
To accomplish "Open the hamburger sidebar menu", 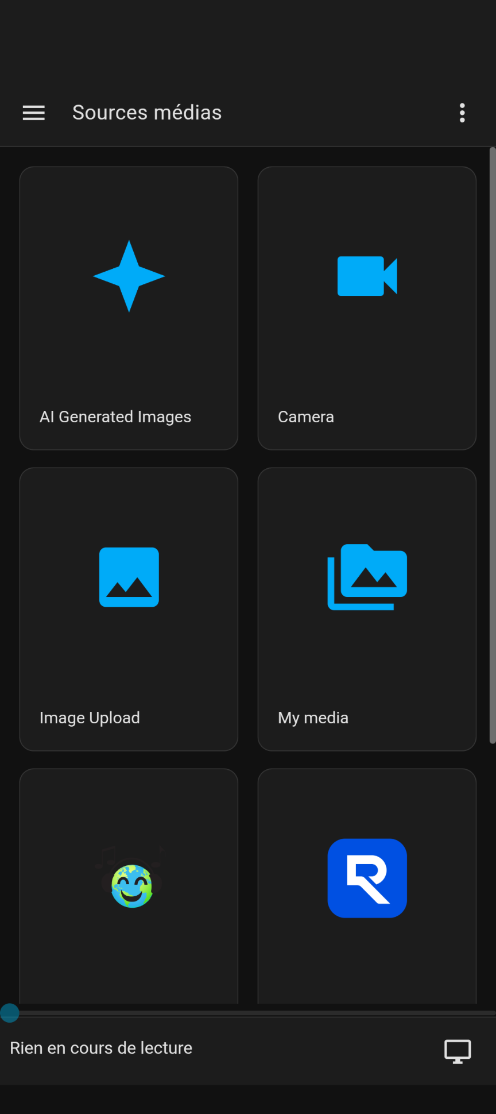I will coord(33,113).
